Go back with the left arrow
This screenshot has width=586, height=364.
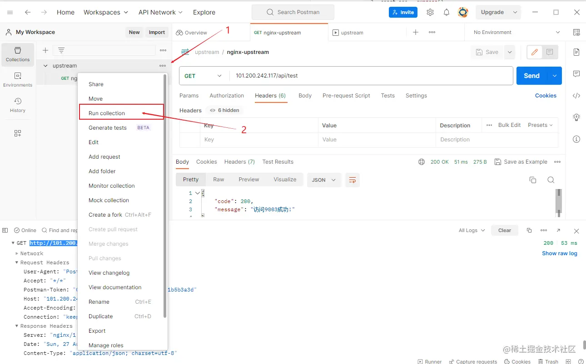28,12
